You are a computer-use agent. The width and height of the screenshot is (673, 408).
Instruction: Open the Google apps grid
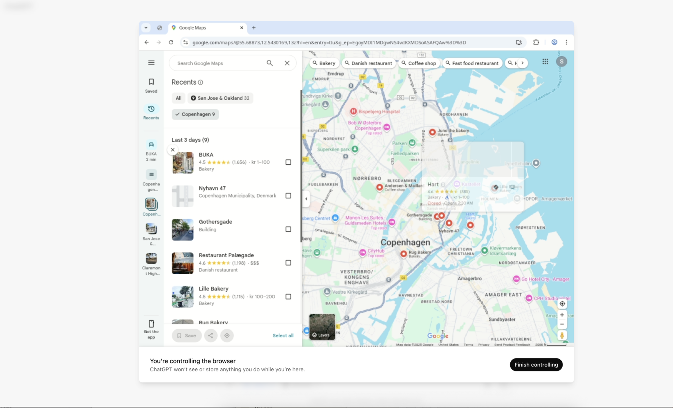[x=545, y=62]
